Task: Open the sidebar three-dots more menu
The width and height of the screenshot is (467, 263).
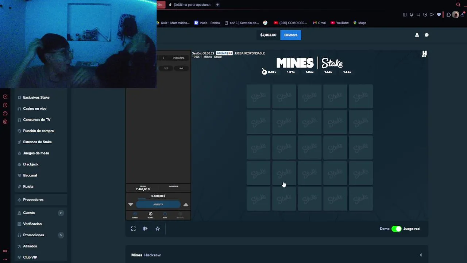Action: [x=5, y=259]
